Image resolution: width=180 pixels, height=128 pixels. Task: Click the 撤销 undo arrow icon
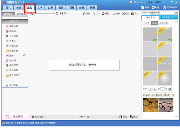[84, 14]
